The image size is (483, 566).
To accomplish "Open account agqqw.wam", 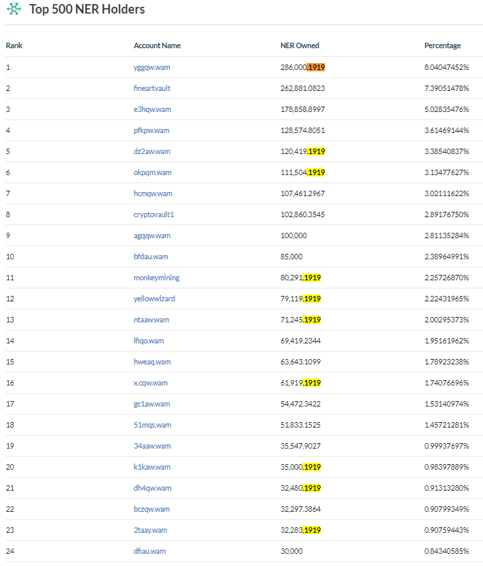I will [152, 235].
